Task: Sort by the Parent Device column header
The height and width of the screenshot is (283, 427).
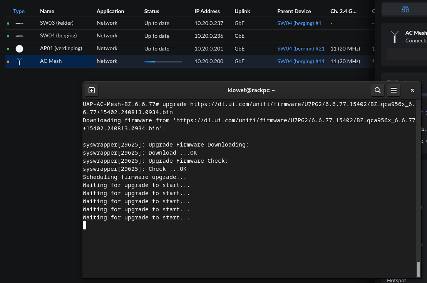Action: click(x=294, y=11)
